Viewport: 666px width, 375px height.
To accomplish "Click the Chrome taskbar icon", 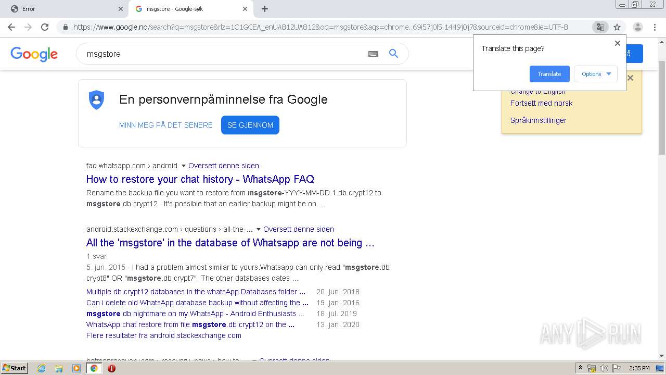I will click(94, 368).
